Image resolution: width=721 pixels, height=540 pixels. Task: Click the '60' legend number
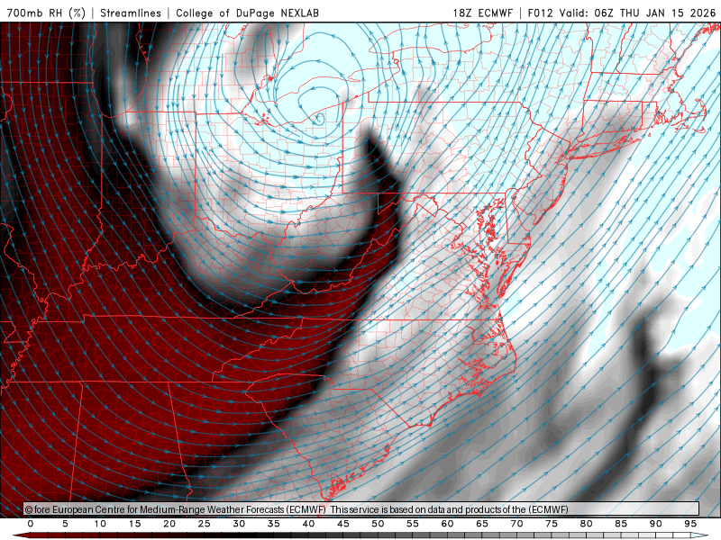pyautogui.click(x=447, y=524)
